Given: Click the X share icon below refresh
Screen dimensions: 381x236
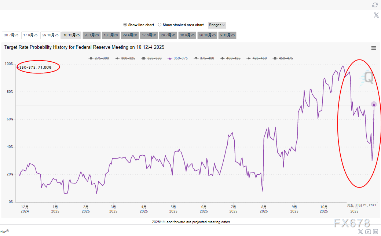Looking at the screenshot, I should (x=376, y=15).
